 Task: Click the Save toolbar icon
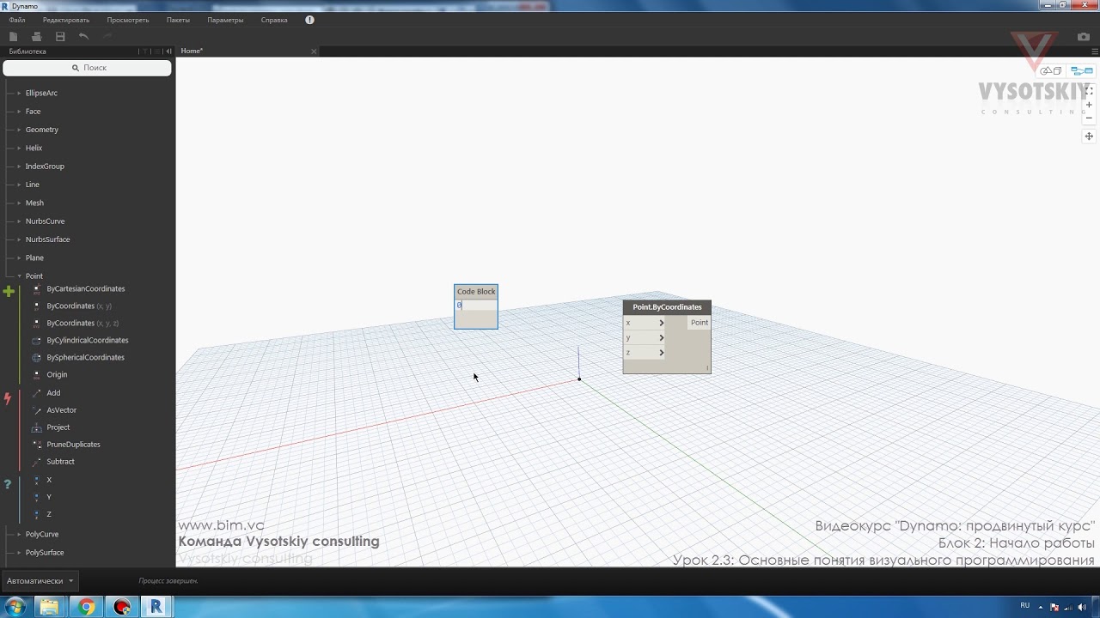pyautogui.click(x=60, y=36)
